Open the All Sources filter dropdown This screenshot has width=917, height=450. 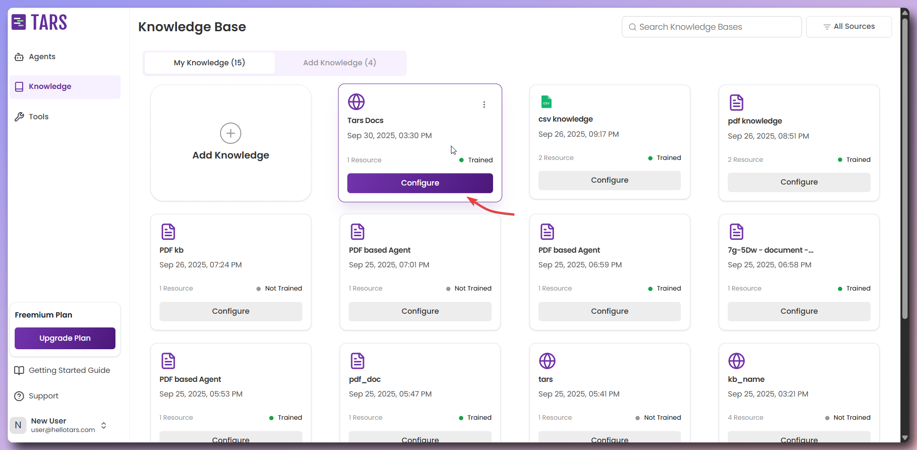(x=849, y=27)
